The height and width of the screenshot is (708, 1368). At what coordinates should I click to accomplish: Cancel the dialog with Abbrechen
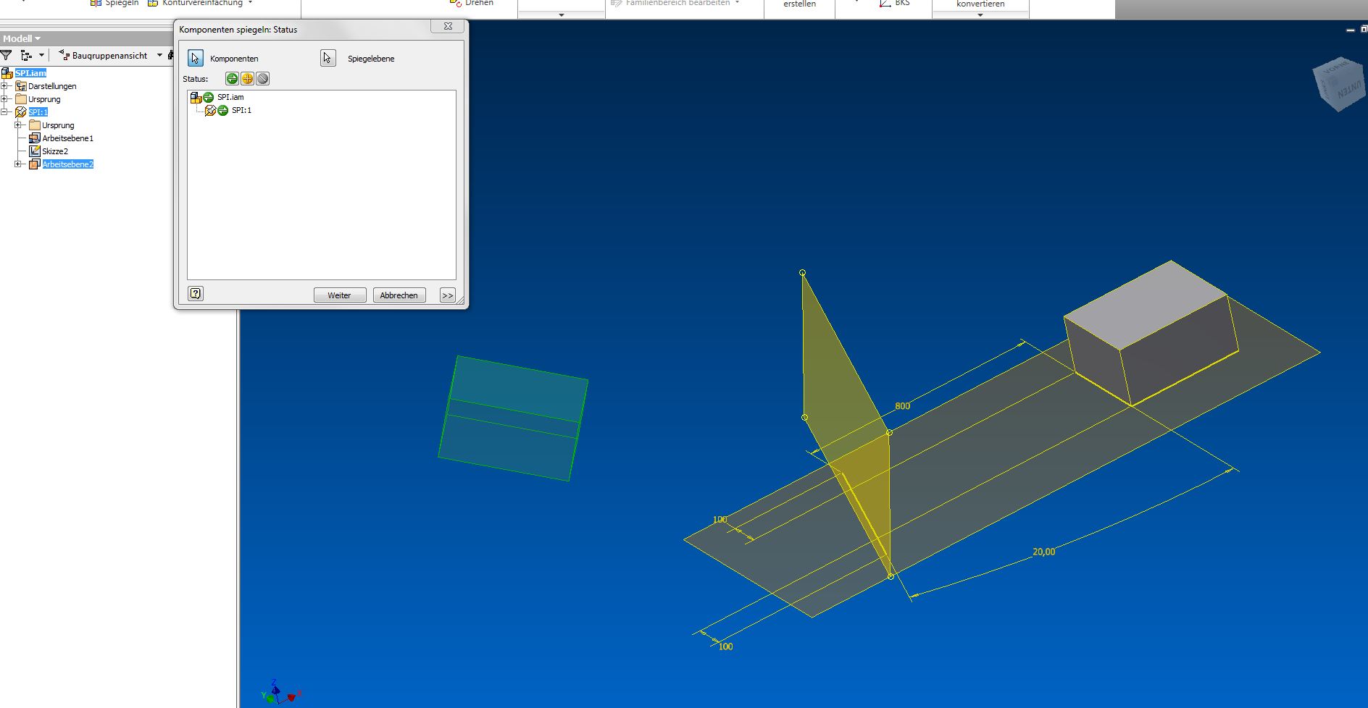[399, 295]
